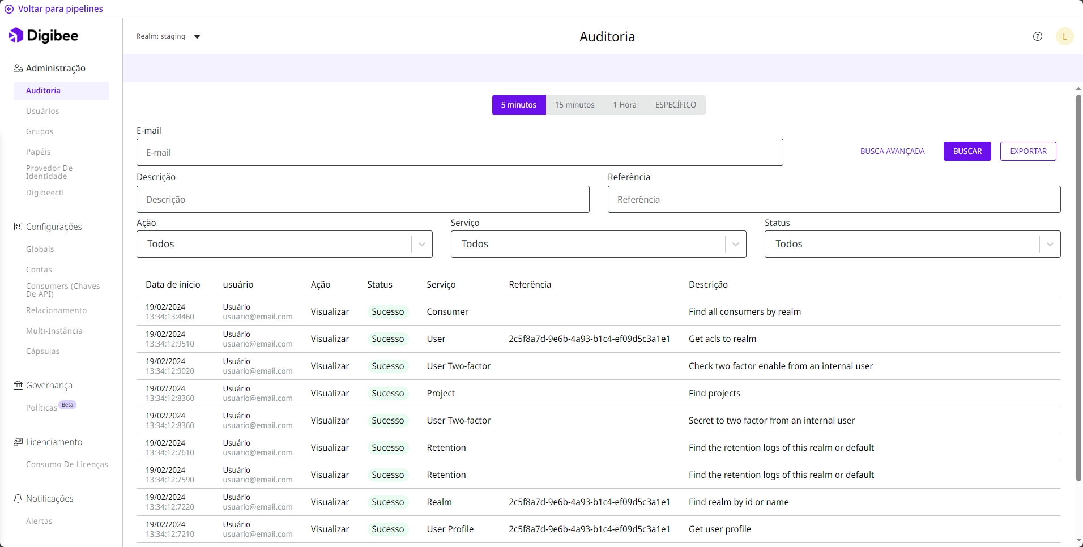Click into the E-mail input field
This screenshot has width=1083, height=547.
(x=459, y=152)
